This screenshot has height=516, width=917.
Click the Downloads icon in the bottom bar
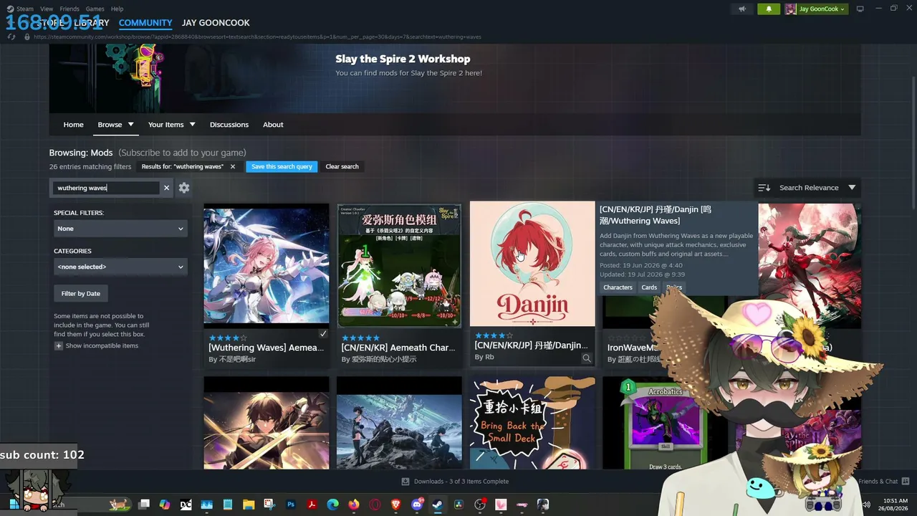405,482
